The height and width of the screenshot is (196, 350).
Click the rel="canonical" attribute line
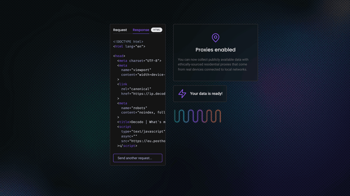[x=136, y=89]
